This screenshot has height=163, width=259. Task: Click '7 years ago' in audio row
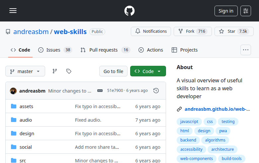(x=148, y=120)
